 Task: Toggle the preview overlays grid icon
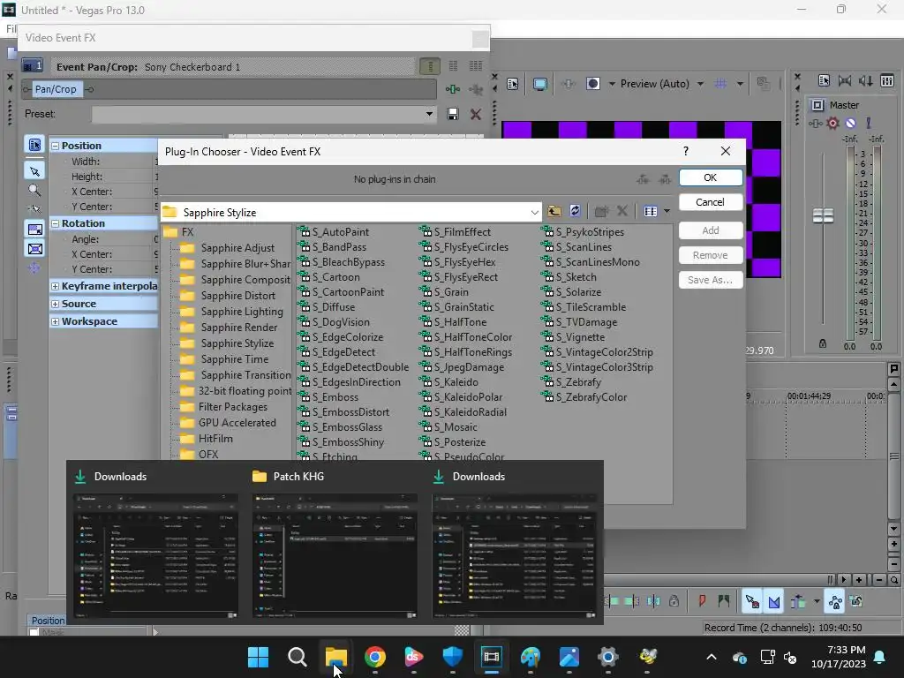[x=720, y=84]
